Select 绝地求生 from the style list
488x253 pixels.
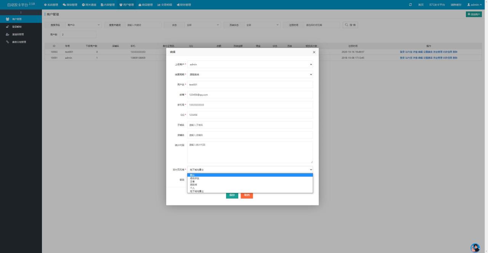point(250,178)
